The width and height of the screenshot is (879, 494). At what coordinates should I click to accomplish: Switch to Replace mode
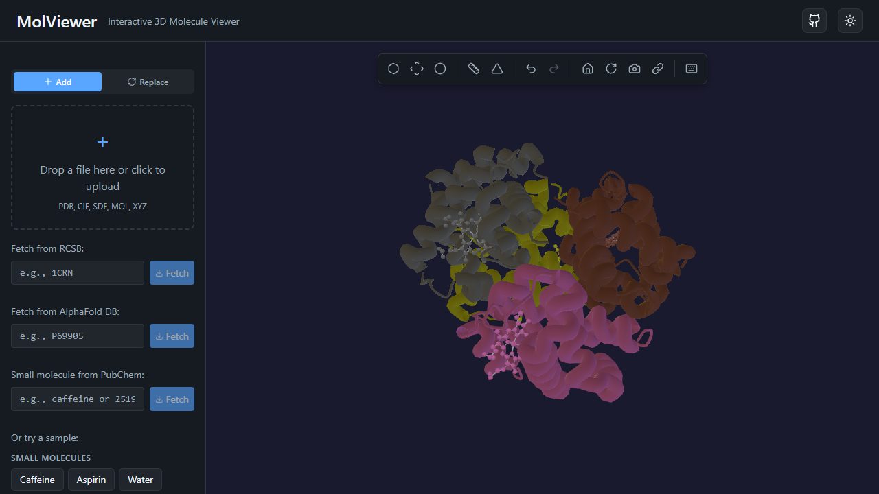coord(148,82)
